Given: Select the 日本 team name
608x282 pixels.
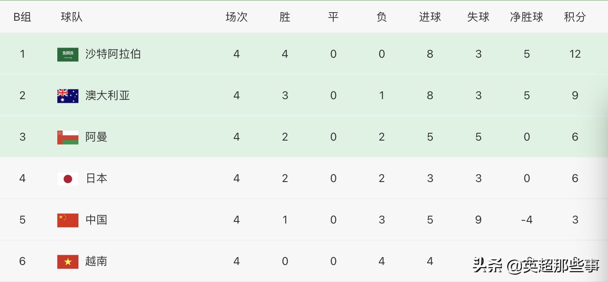Looking at the screenshot, I should [96, 178].
